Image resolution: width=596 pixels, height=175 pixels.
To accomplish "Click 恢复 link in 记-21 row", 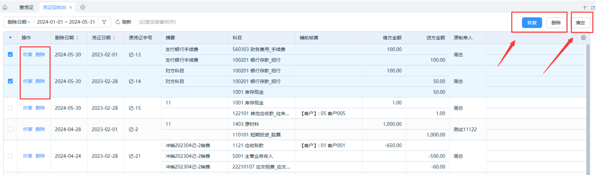I will tap(28, 156).
